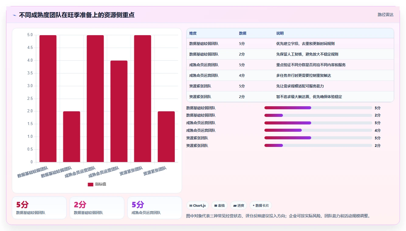This screenshot has width=406, height=231.
Task: Click the 2.5 tick label on the y-axis
Action: point(30,99)
